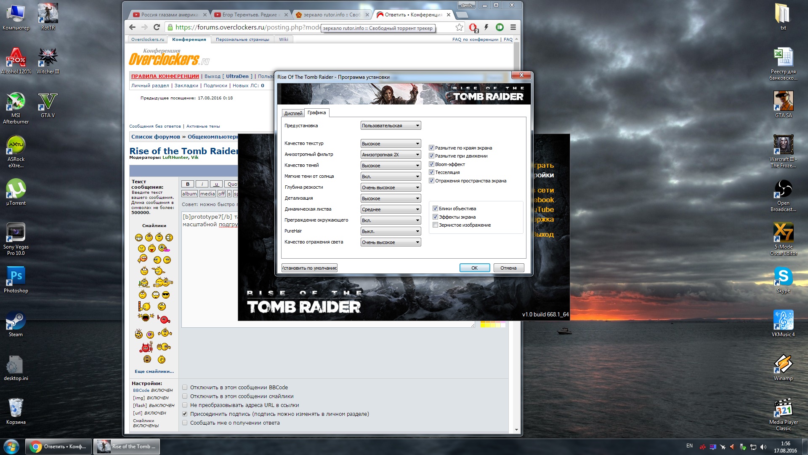
Task: Open Chrome hamburger menu
Action: 513,27
